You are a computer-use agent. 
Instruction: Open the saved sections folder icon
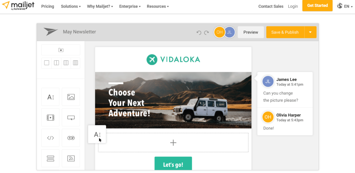coord(61,50)
